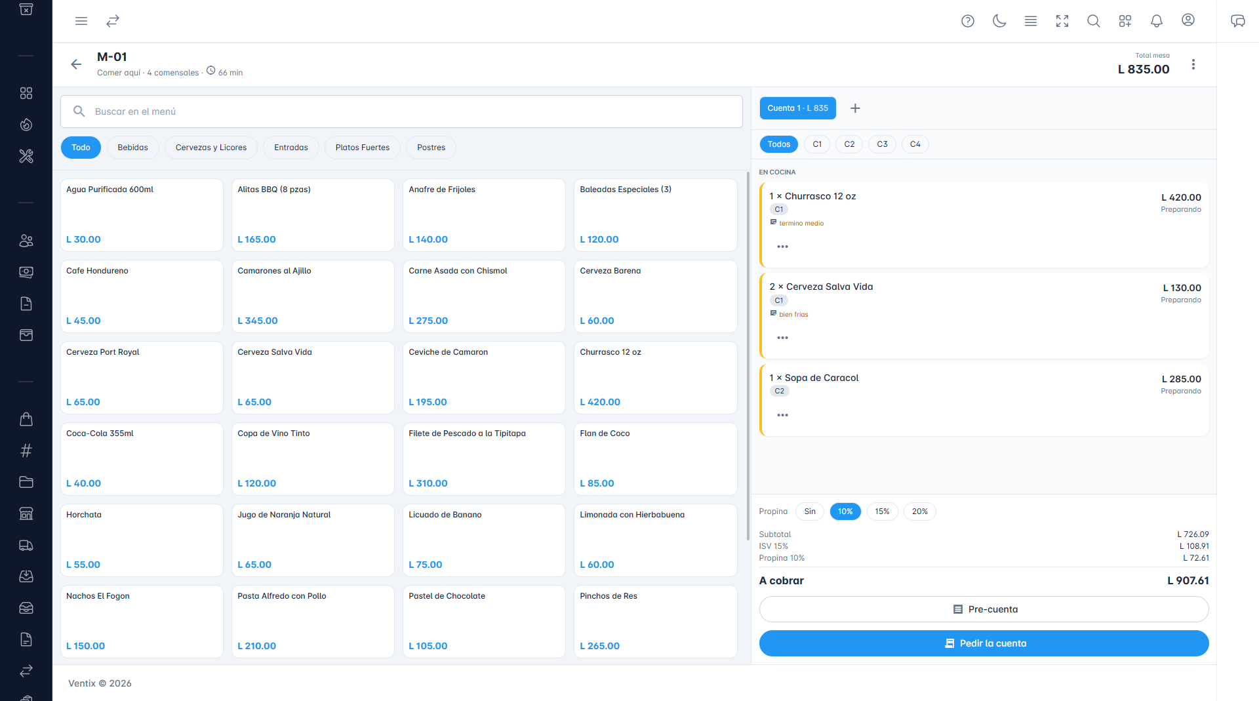Screen dimensions: 1259x701
Task: Open the utensils icon in sidebar
Action: pos(26,156)
